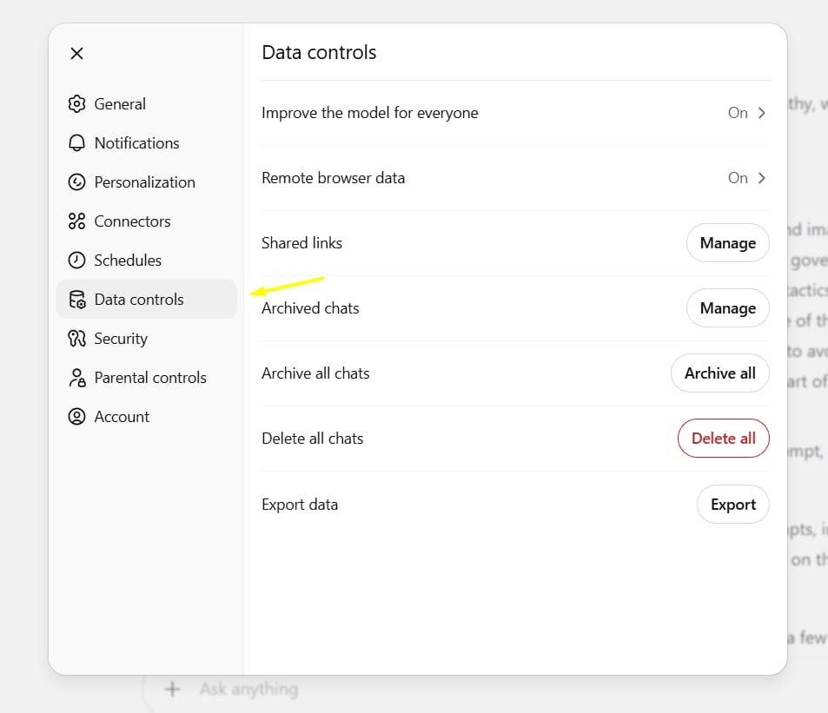Viewport: 828px width, 713px height.
Task: Click the Account profile icon
Action: tap(77, 417)
